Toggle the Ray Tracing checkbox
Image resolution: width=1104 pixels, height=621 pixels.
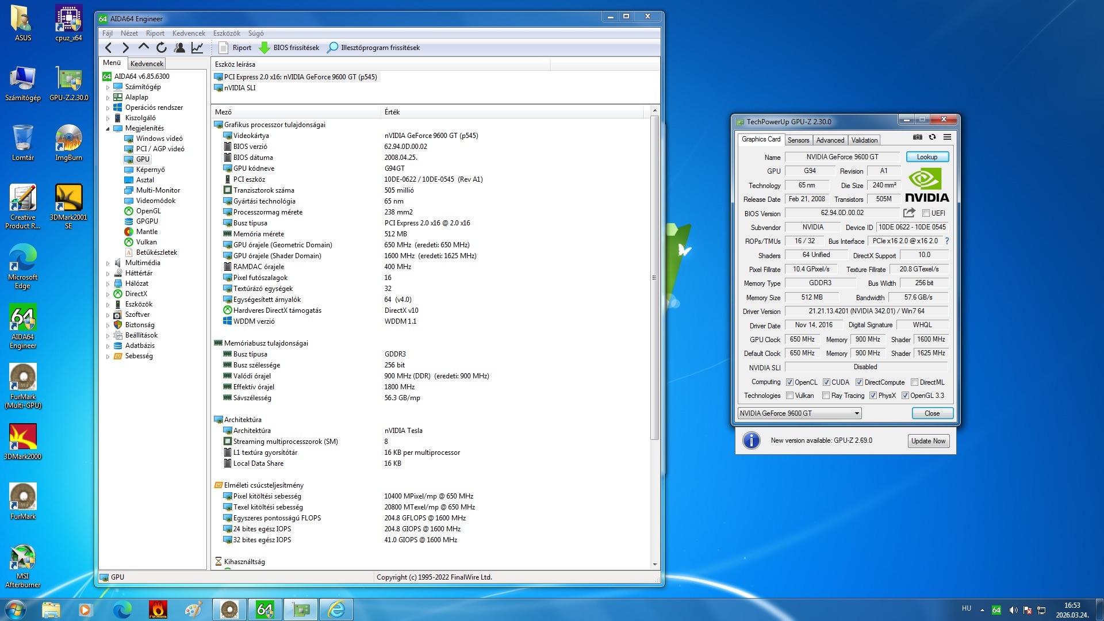click(826, 396)
